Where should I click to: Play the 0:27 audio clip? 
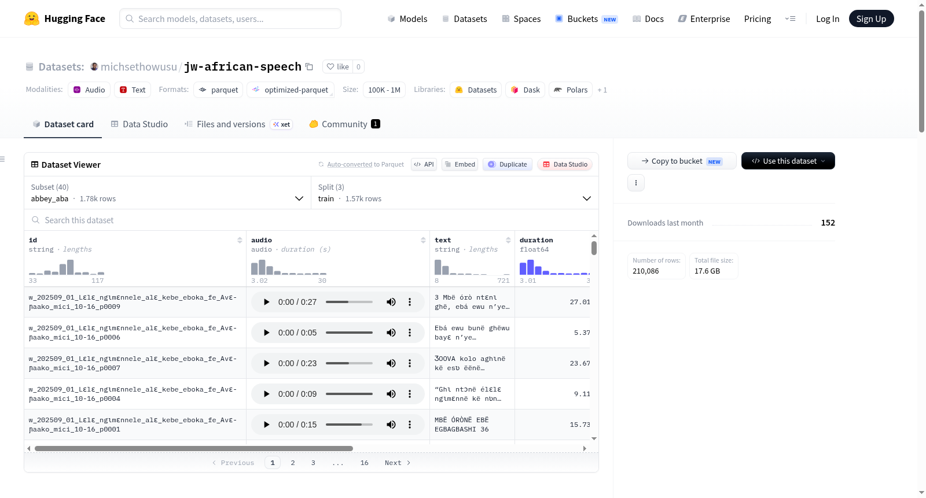(x=266, y=302)
